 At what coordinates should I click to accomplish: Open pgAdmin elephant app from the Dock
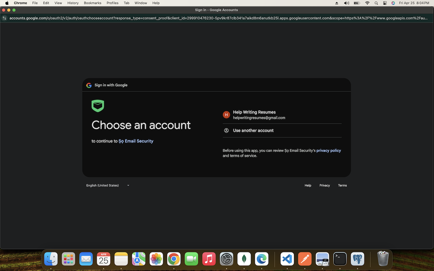(358, 259)
